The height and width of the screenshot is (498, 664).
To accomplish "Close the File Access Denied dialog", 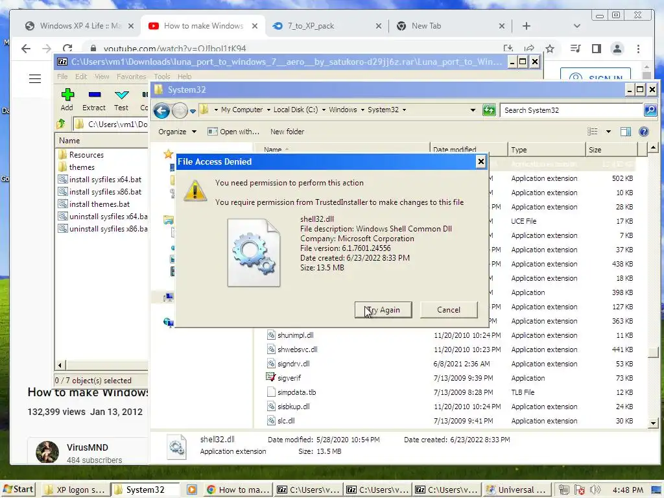I will (480, 161).
